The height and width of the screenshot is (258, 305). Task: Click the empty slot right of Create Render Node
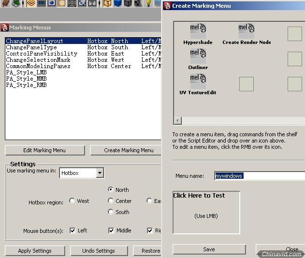coord(295,34)
